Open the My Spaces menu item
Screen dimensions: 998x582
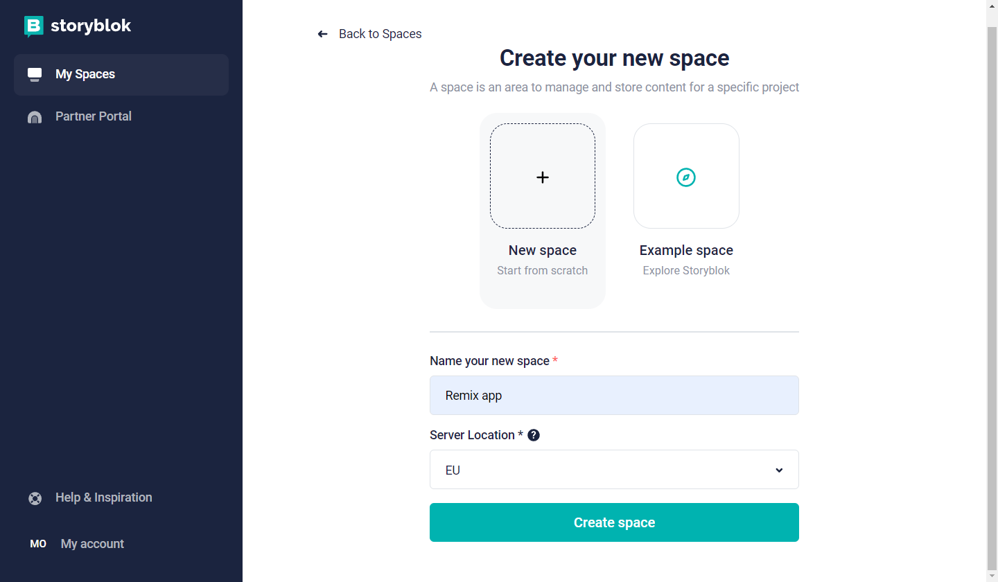pyautogui.click(x=121, y=75)
